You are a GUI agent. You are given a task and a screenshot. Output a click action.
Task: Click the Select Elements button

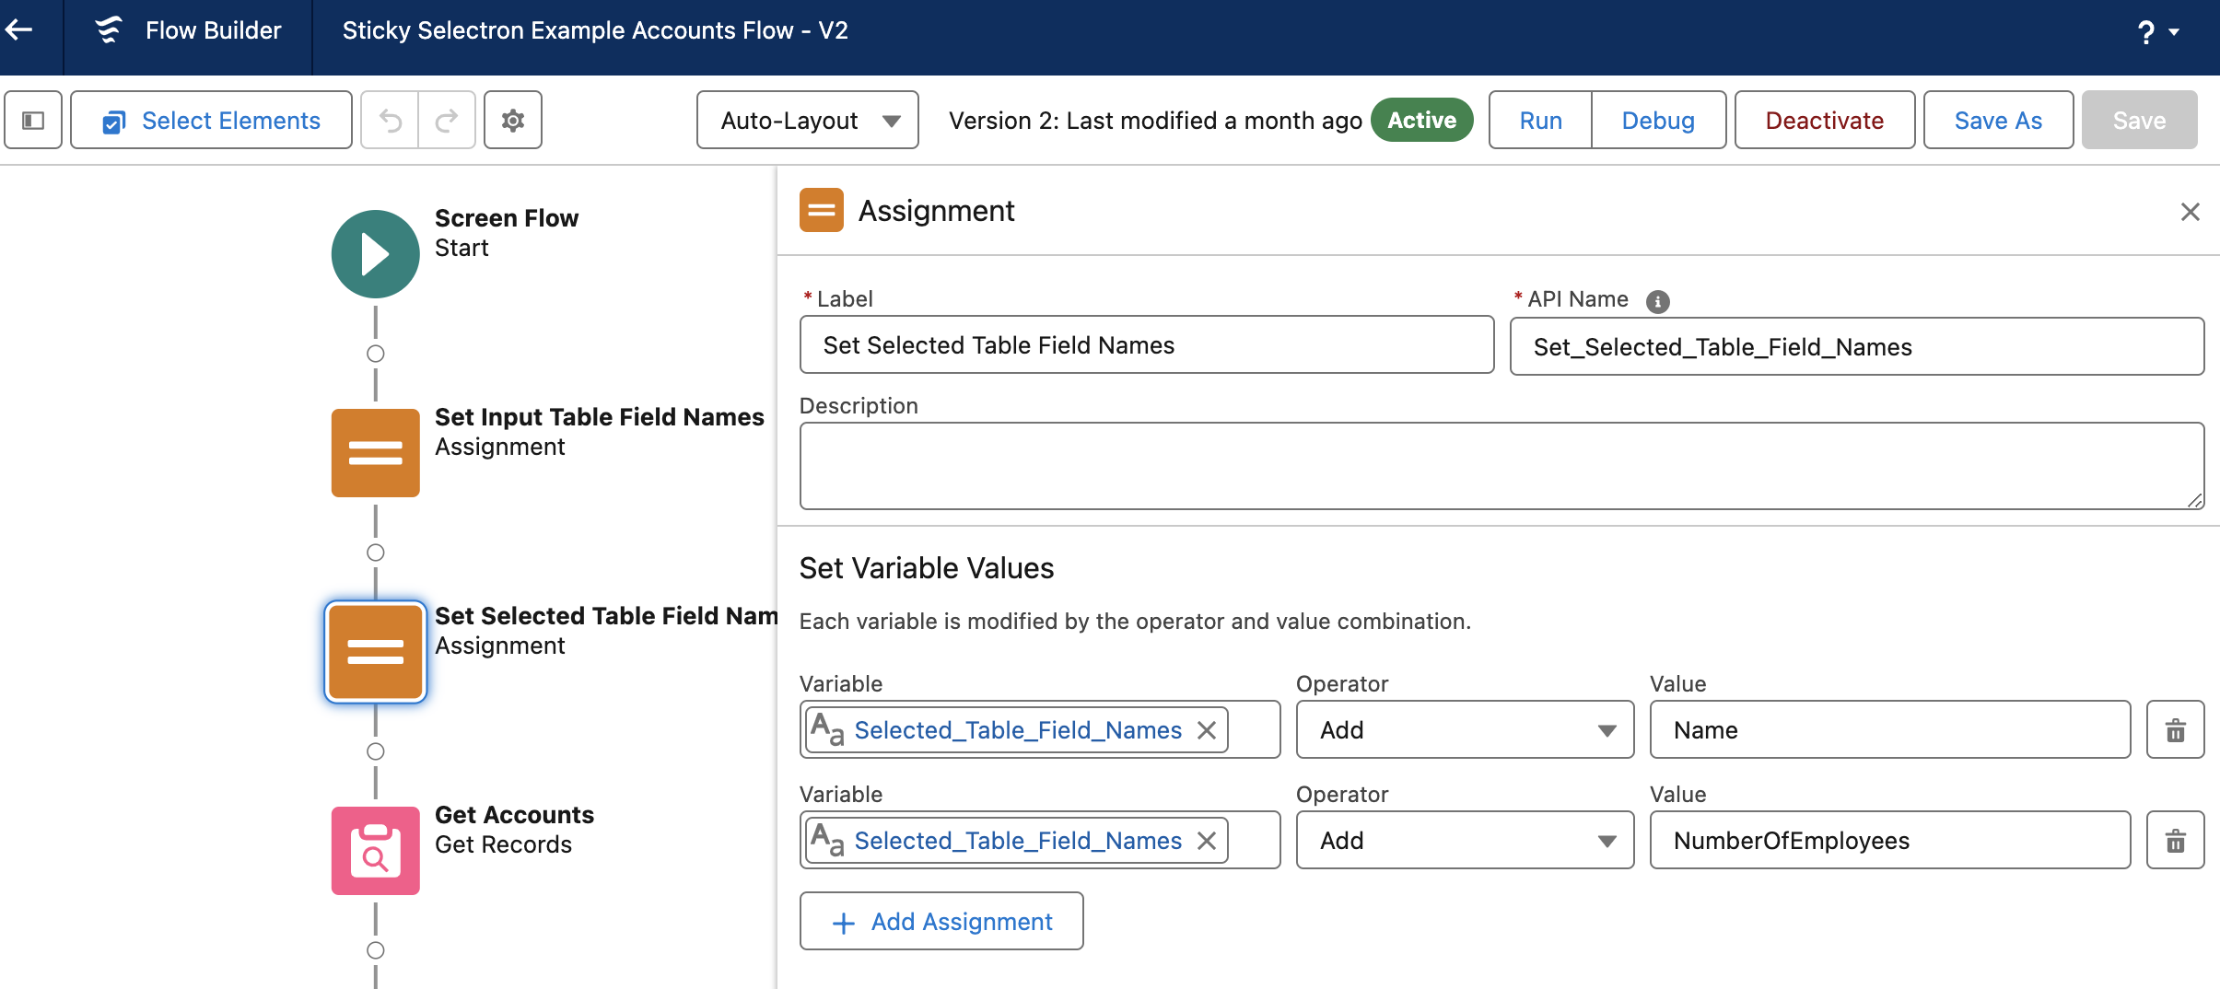[212, 121]
